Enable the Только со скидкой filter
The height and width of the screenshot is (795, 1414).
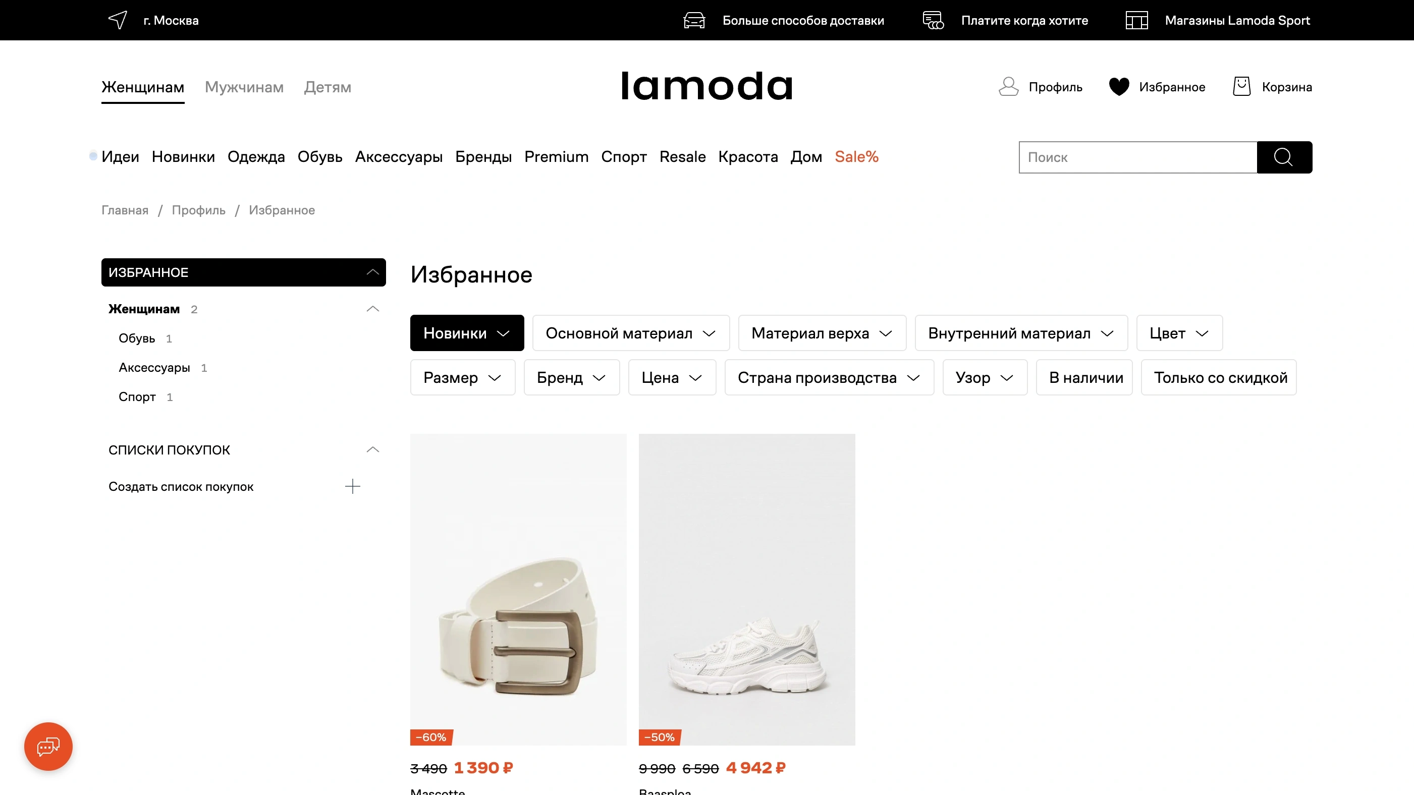[1219, 377]
